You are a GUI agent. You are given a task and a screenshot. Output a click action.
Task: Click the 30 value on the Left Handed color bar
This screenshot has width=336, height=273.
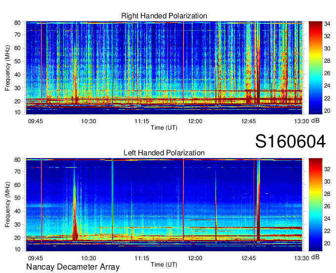tap(327, 182)
